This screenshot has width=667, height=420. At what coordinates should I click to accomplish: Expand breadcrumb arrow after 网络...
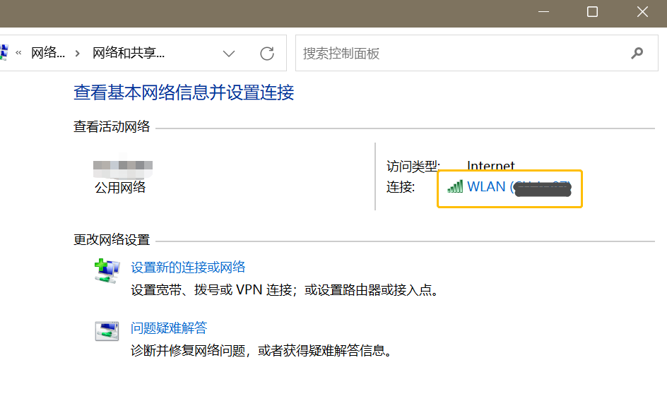tap(78, 54)
